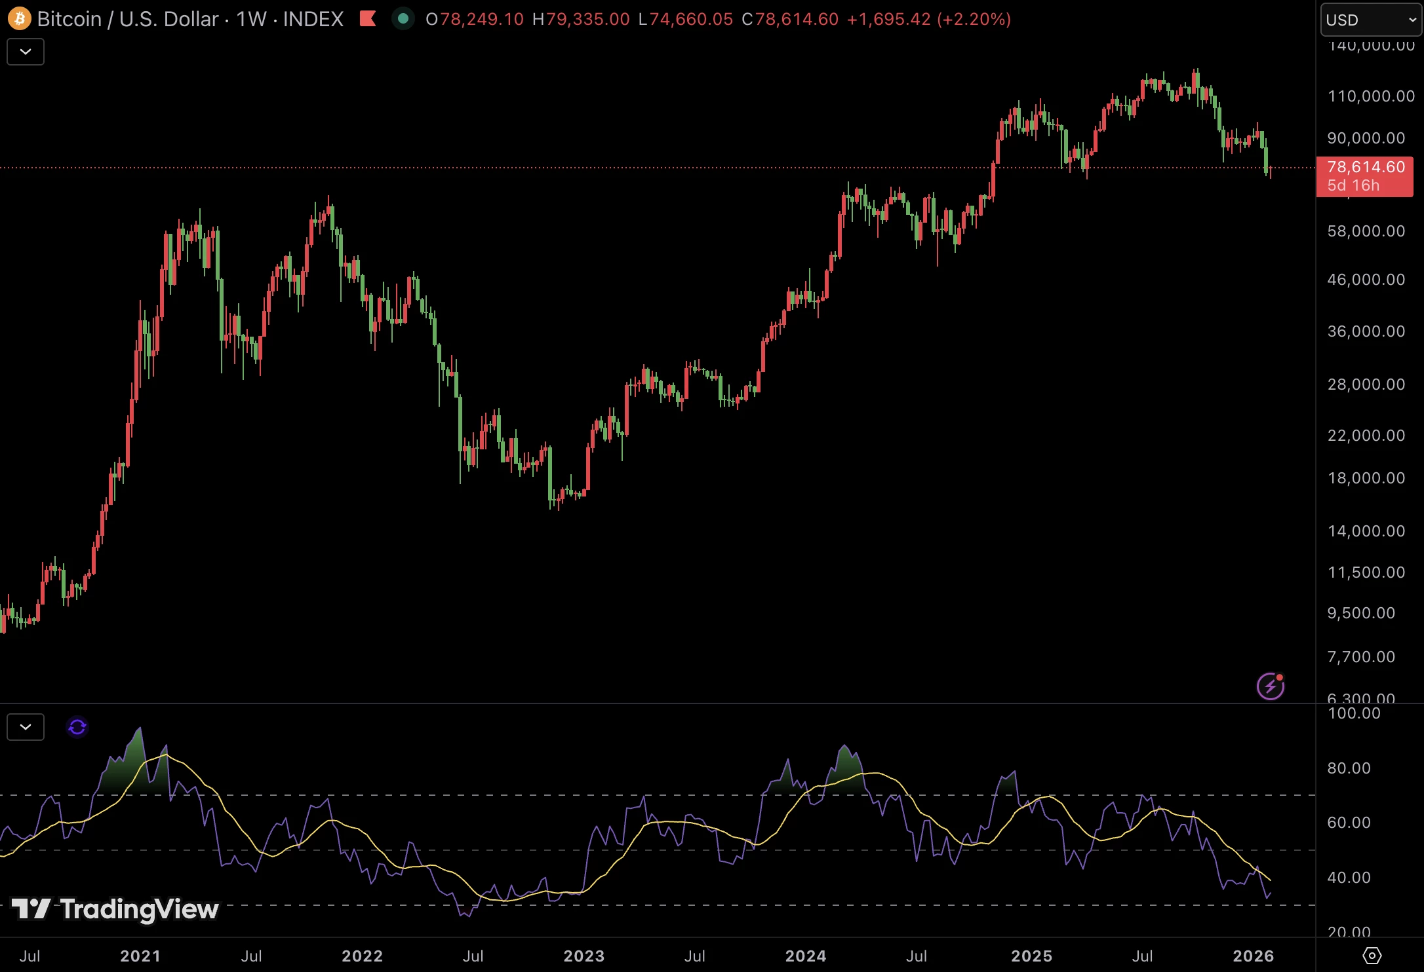Open the lightning quick-action icon on the chart
The image size is (1424, 972).
[1270, 686]
